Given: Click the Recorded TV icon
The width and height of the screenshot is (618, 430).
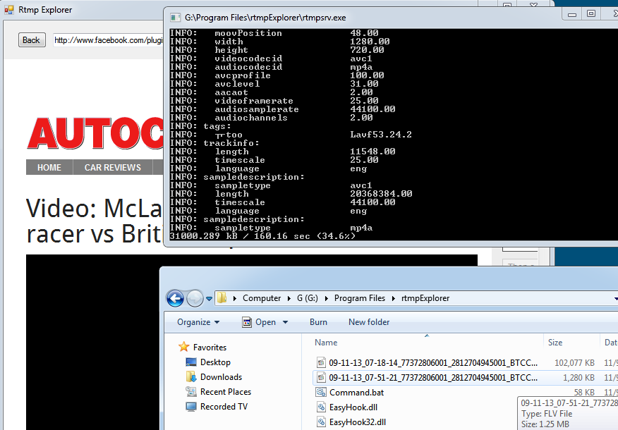Looking at the screenshot, I should (x=191, y=406).
